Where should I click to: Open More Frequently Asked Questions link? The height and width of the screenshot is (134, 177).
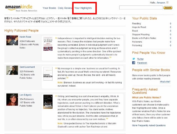(x=149, y=125)
